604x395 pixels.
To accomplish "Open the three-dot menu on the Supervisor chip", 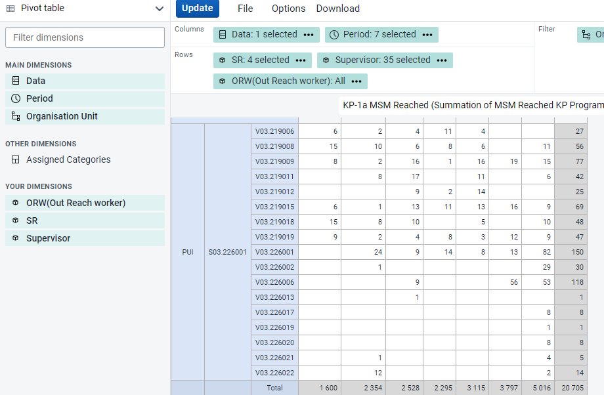I will [x=442, y=60].
